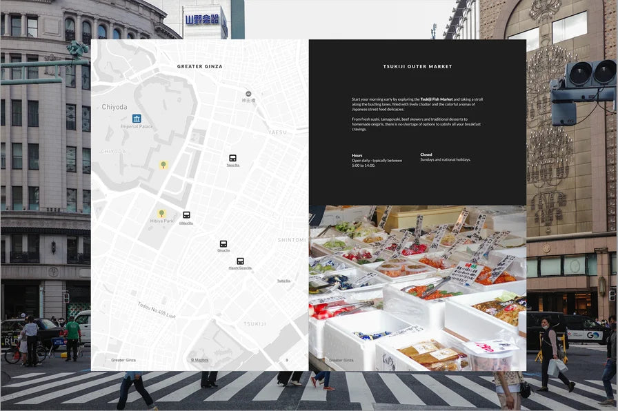Click the tree icon inside palace grounds

(163, 165)
